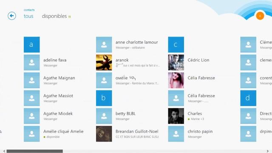The image size is (272, 153).
Task: Switch to the tous contacts tab
Action: point(28,16)
